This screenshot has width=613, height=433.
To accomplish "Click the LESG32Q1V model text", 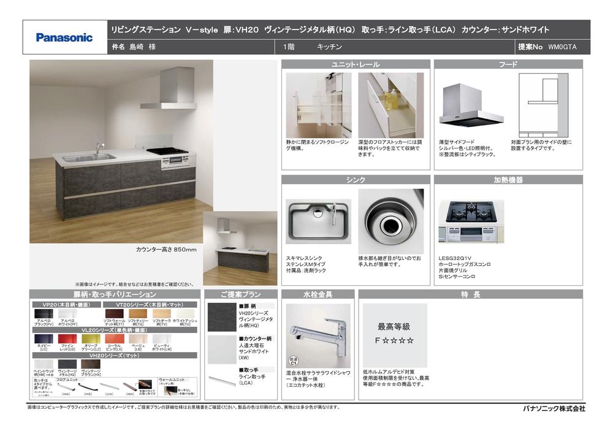I will 455,258.
